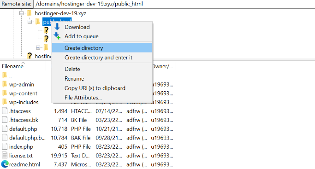This screenshot has height=169, width=315.
Task: Click the question mark icon beside hostin...
Action: [30, 56]
